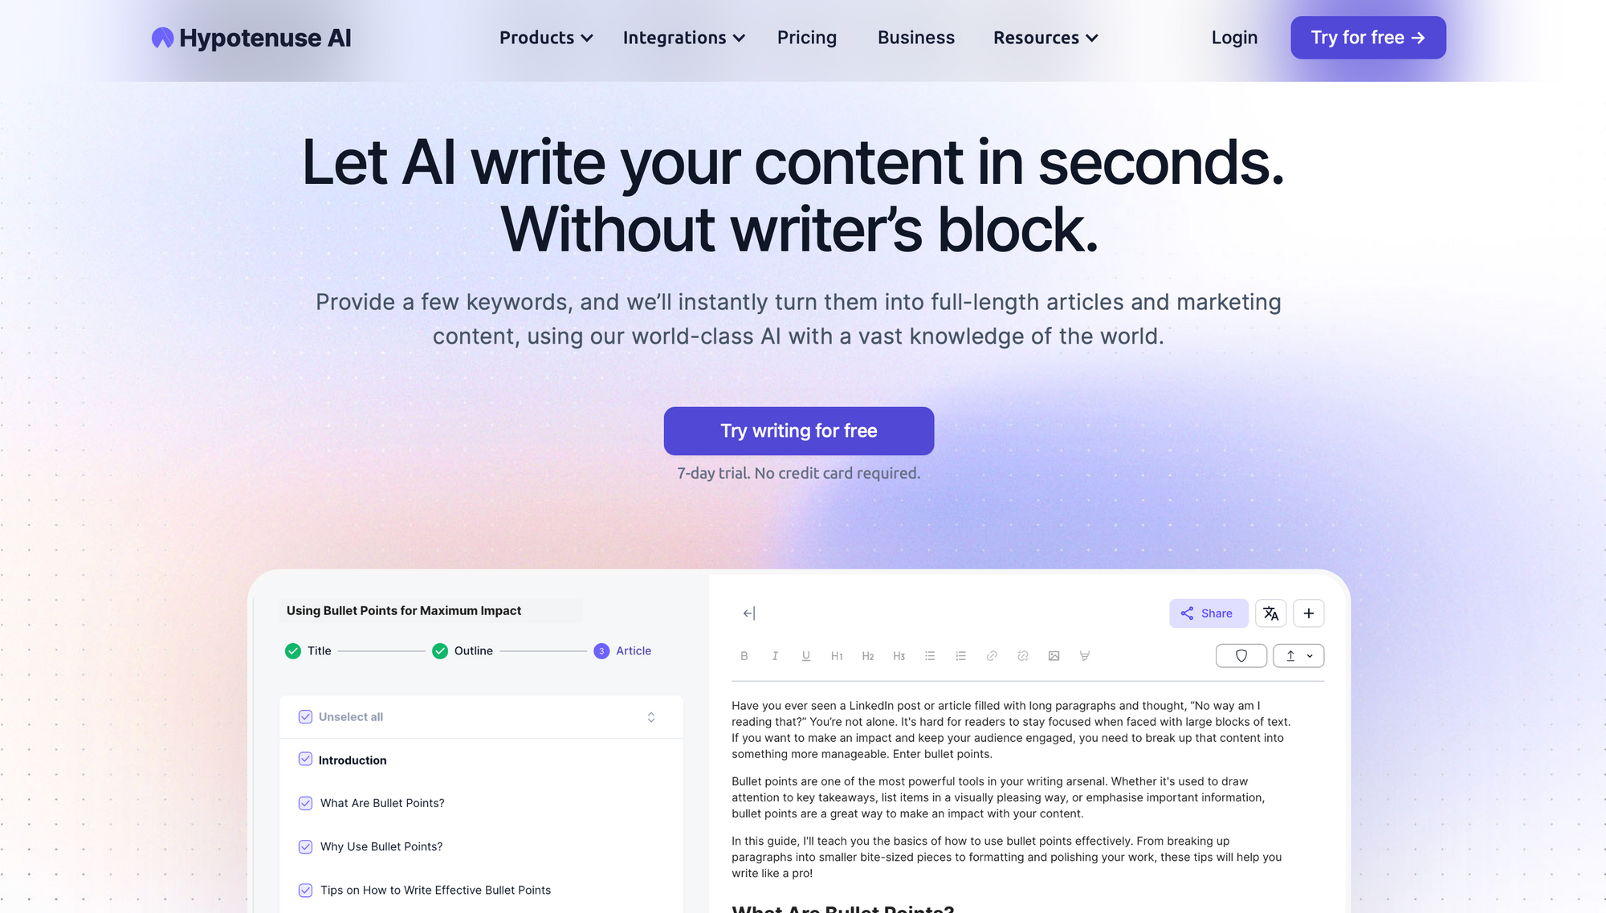Click the H1 heading icon
Image resolution: width=1606 pixels, height=913 pixels.
836,655
